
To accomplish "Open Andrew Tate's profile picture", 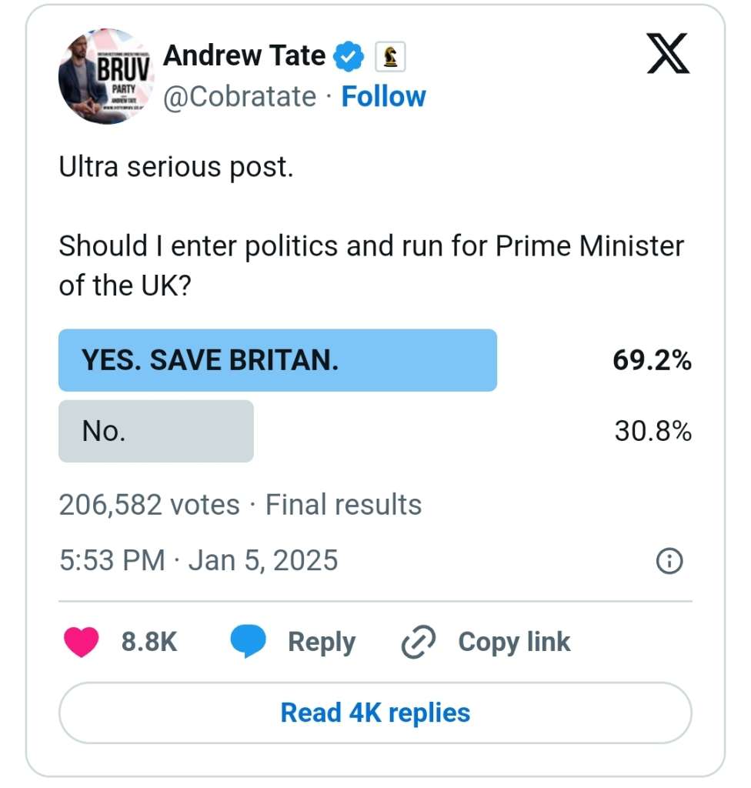I will [106, 76].
